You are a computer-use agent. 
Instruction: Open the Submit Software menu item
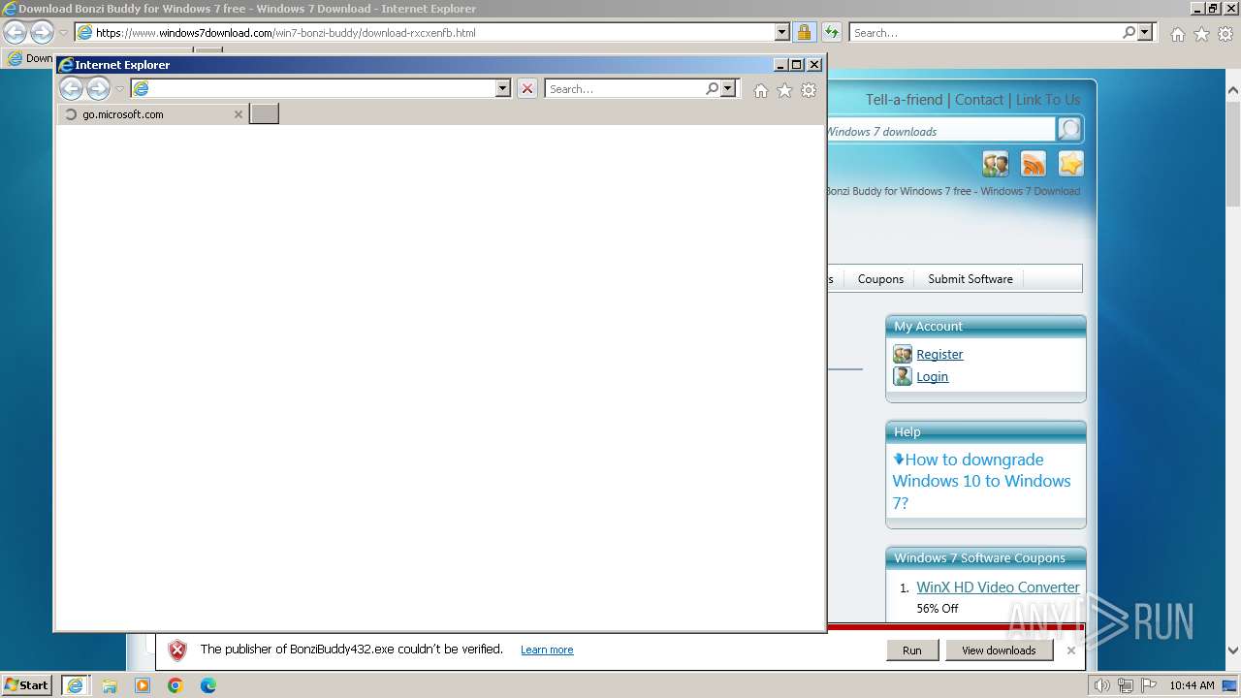tap(971, 279)
